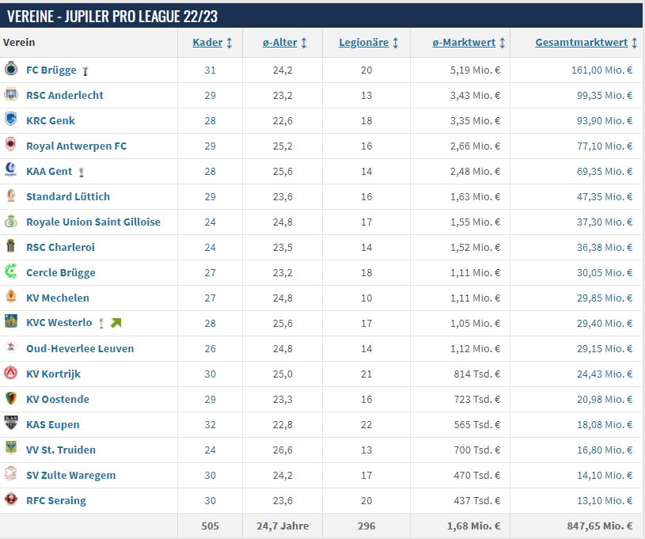
Task: Click KAS Eupen squad size 32
Action: pos(210,424)
